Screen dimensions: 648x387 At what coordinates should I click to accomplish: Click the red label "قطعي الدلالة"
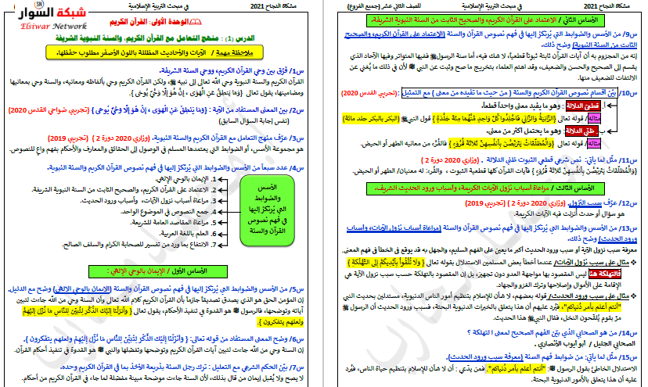tap(582, 106)
